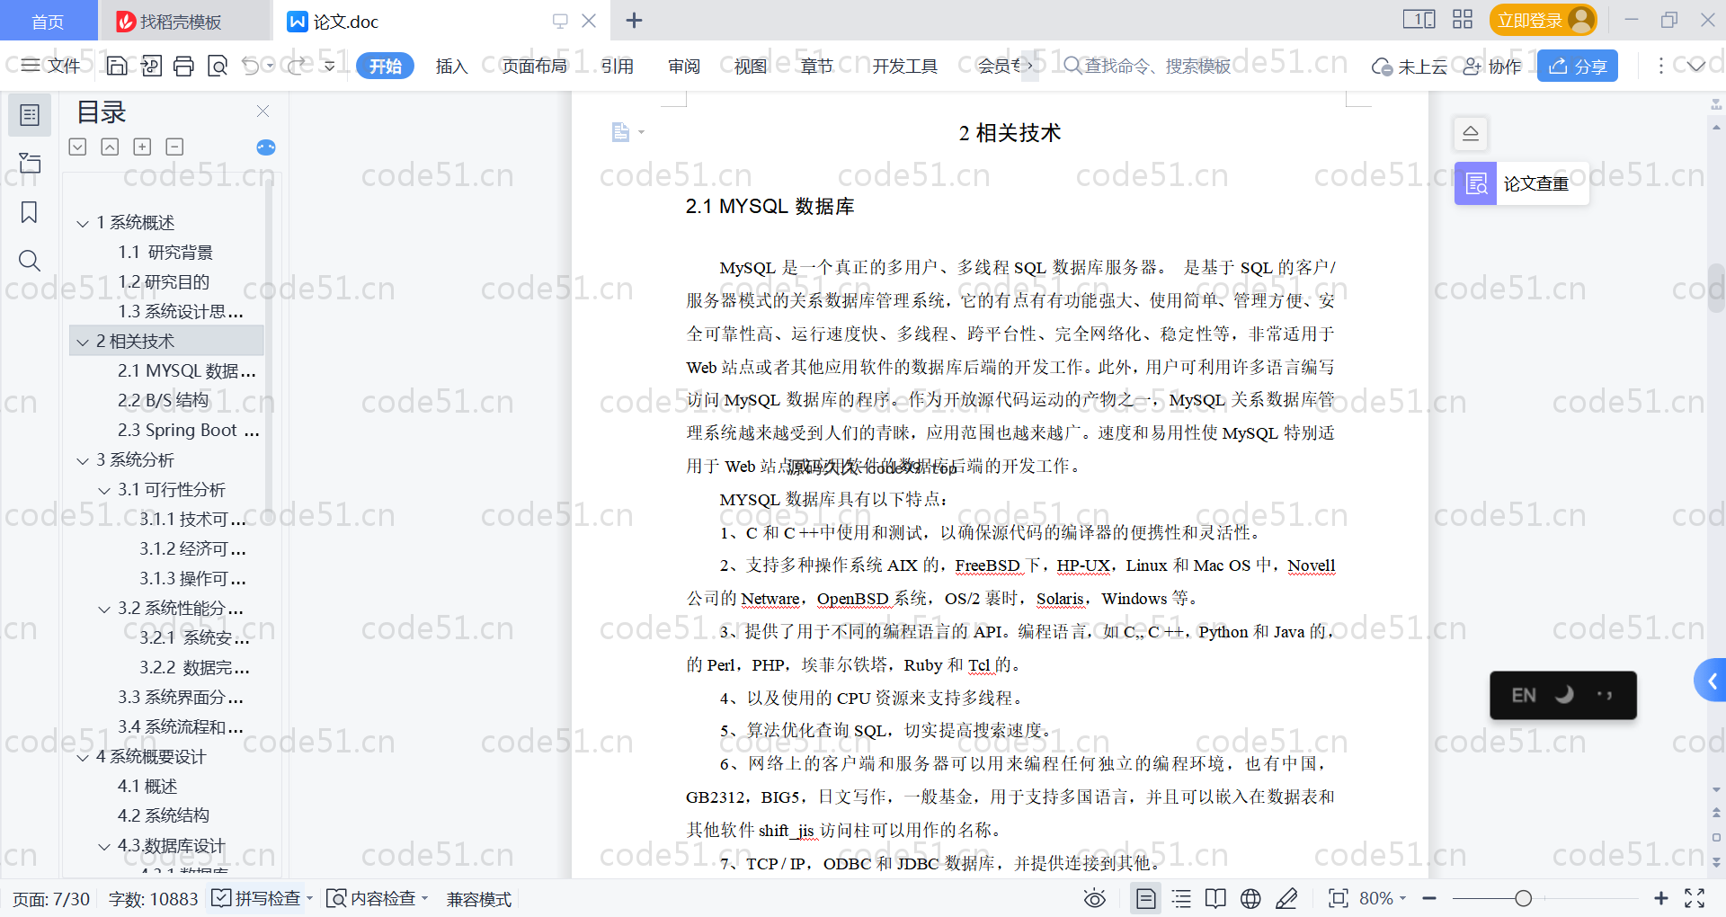Image resolution: width=1726 pixels, height=917 pixels.
Task: Click fit page zoom icon
Action: click(1339, 898)
